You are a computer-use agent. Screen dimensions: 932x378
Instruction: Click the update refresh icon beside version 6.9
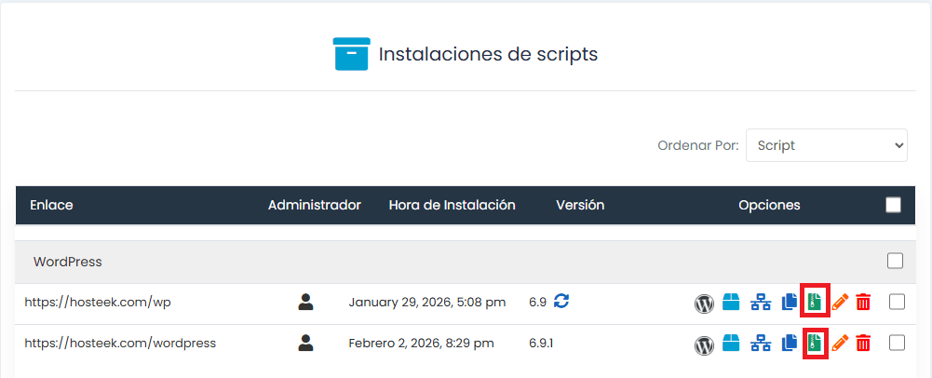point(561,301)
